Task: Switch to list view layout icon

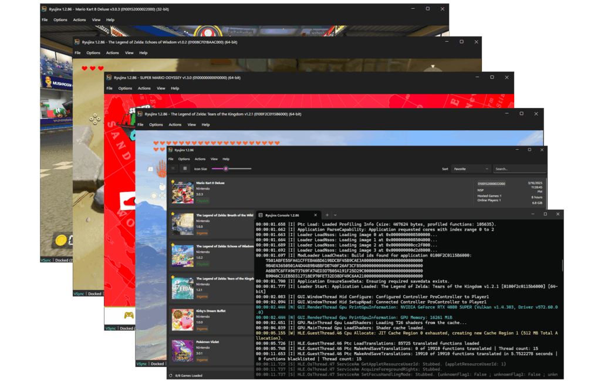Action: pyautogui.click(x=173, y=168)
